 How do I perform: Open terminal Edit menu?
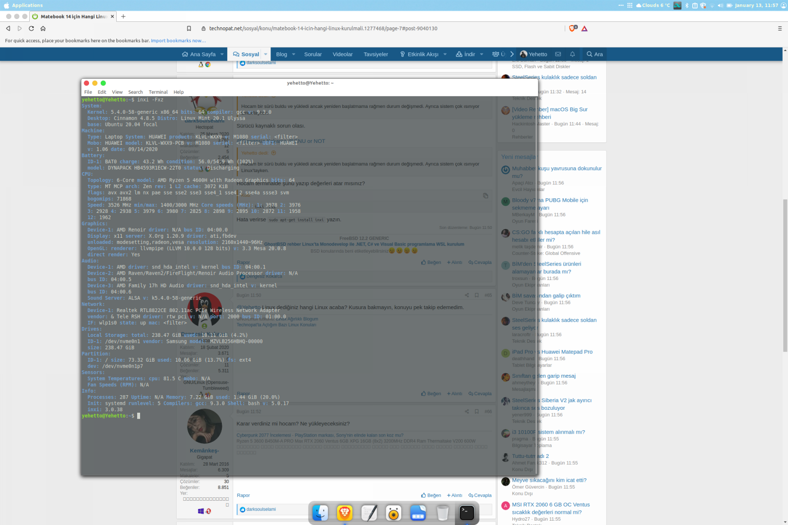[102, 92]
